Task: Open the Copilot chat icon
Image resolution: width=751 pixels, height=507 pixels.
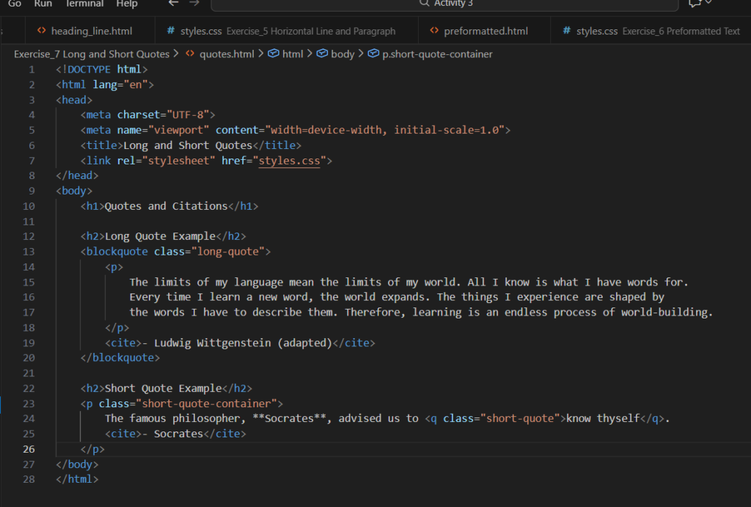Action: (x=694, y=4)
